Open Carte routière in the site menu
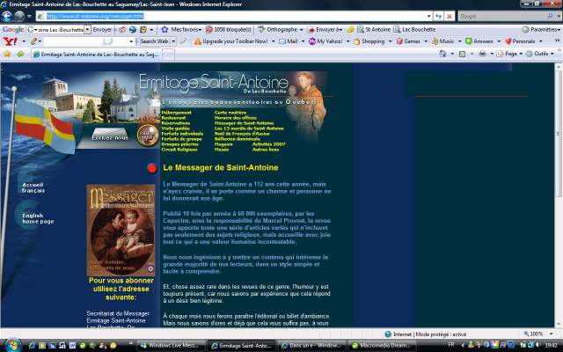Viewport: 563px width, 352px height. tap(230, 113)
